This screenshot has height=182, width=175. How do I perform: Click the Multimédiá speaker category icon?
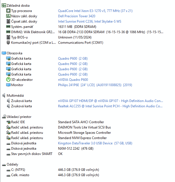pyautogui.click(x=4, y=95)
